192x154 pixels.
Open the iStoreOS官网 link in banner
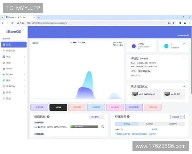(x=183, y=35)
